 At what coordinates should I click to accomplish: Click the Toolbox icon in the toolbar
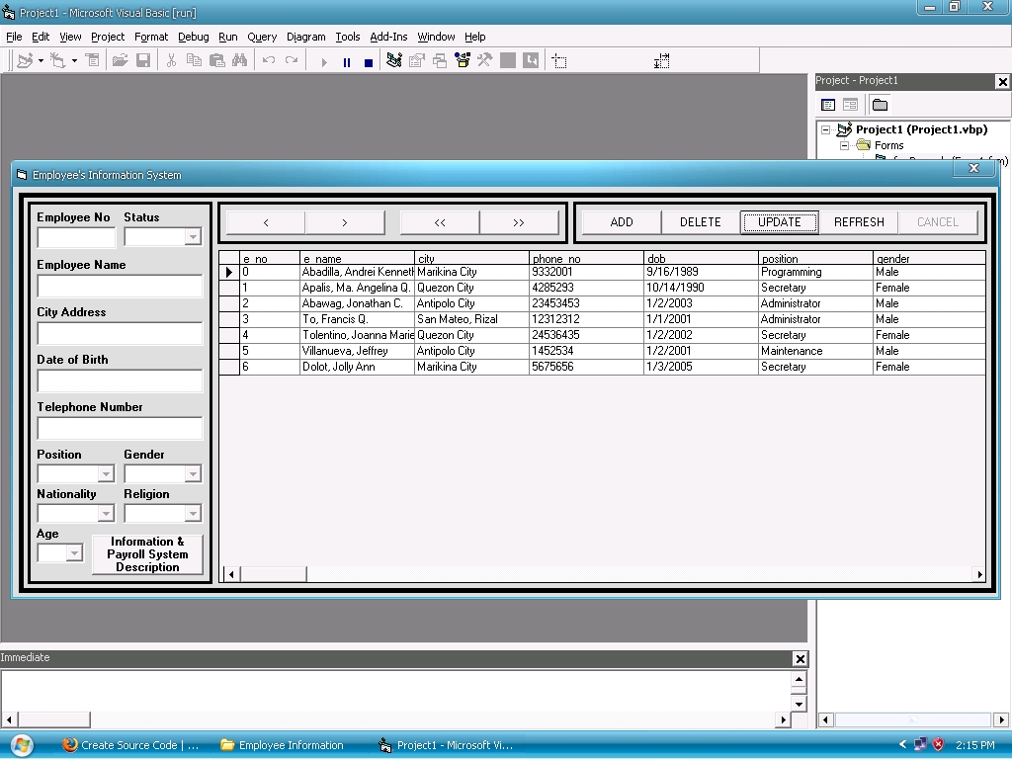coord(484,61)
